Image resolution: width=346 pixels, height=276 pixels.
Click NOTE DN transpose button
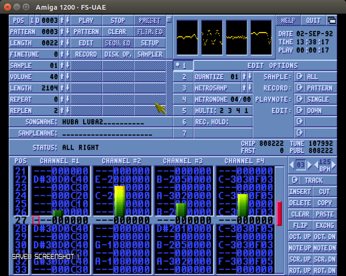pyautogui.click(x=325, y=248)
